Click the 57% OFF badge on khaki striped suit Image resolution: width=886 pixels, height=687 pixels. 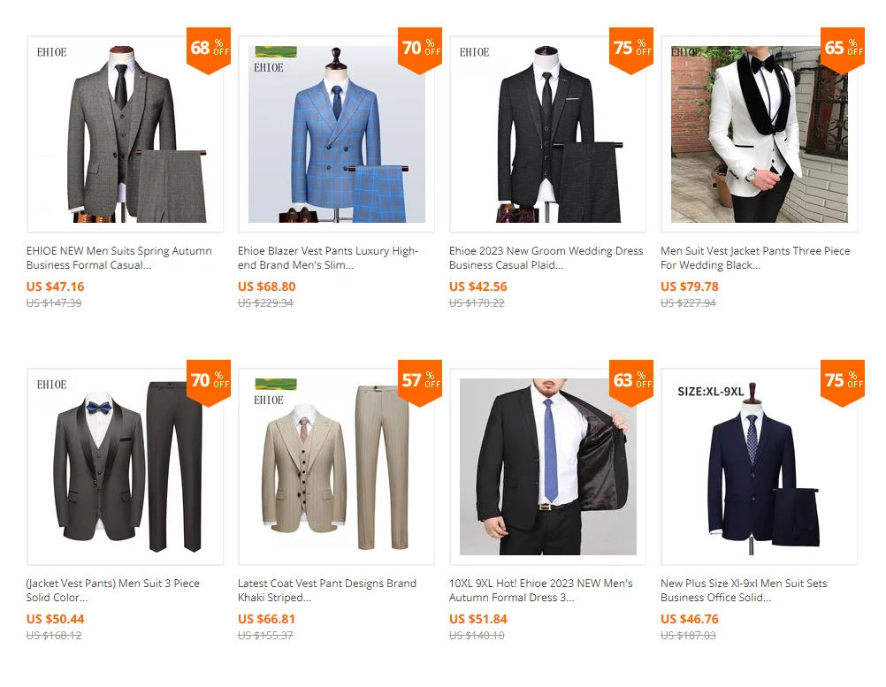(420, 382)
